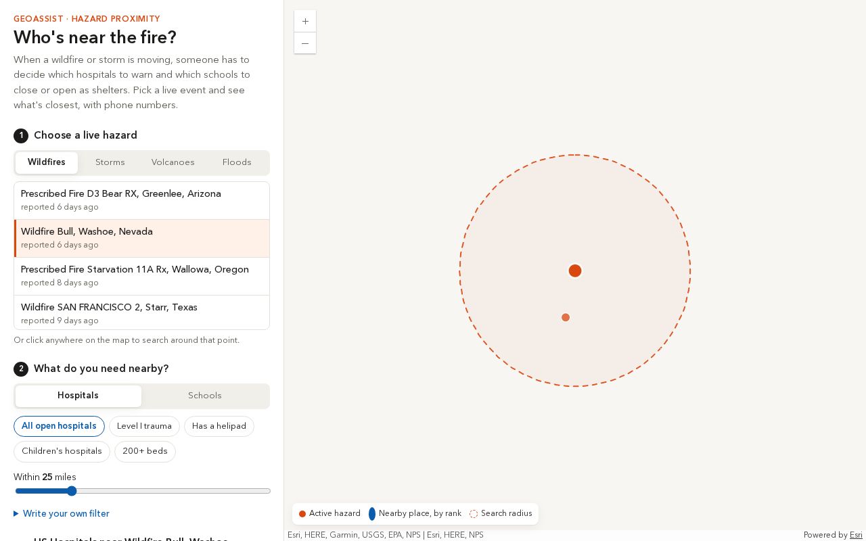The width and height of the screenshot is (866, 541).
Task: Choose Wildfire Bull, Washoe, Nevada
Action: (x=142, y=238)
